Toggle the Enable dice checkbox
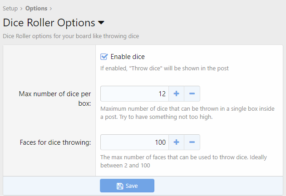 pos(104,57)
